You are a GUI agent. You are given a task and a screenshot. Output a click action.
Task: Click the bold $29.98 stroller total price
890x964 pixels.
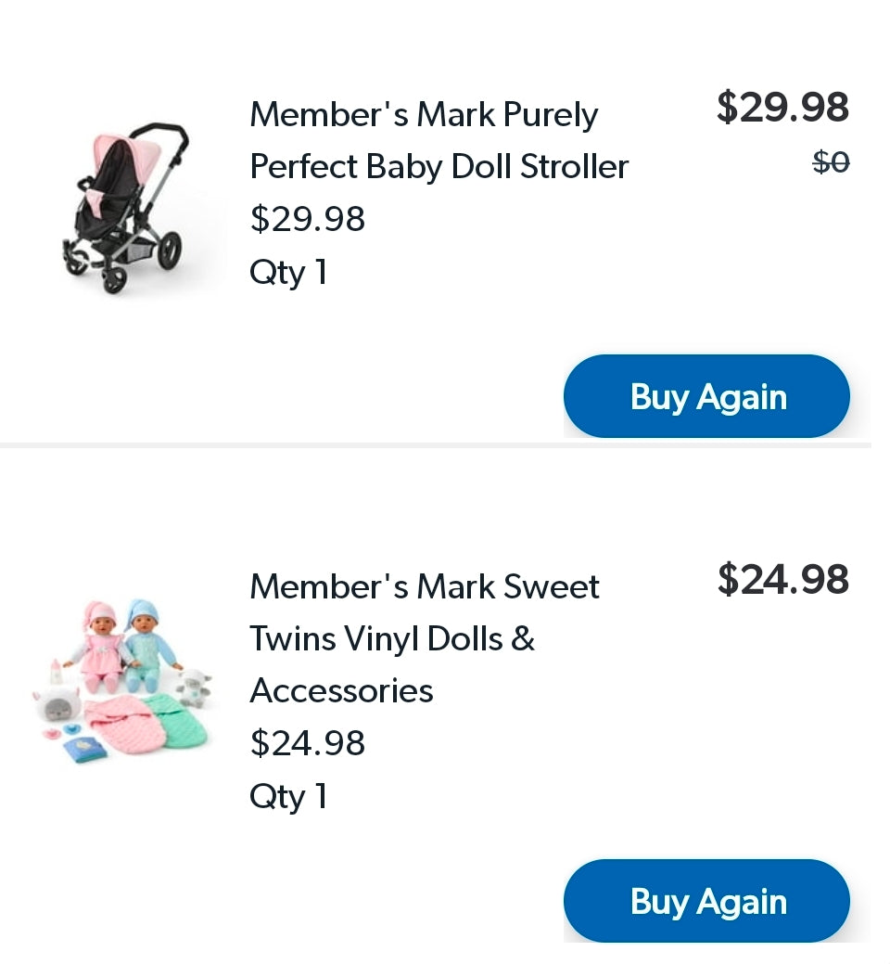tap(782, 108)
